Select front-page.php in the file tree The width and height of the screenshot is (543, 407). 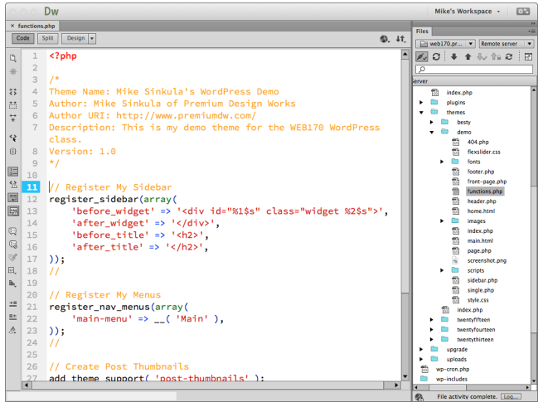[487, 182]
